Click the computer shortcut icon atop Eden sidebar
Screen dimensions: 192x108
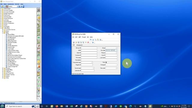click(39, 10)
